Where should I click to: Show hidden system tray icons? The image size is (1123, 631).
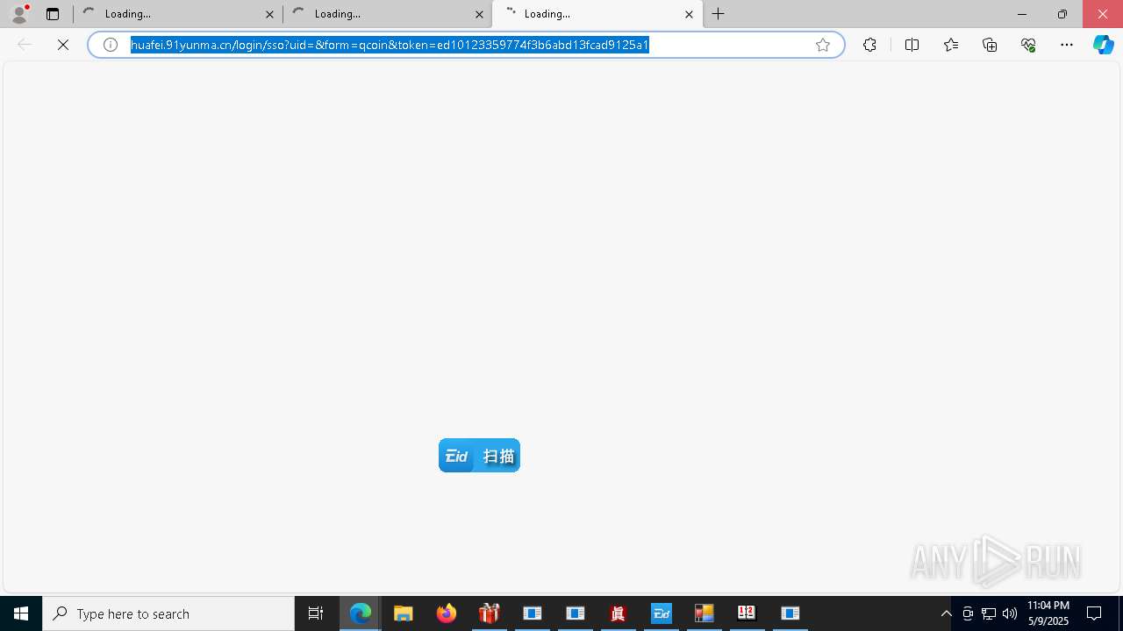point(946,613)
